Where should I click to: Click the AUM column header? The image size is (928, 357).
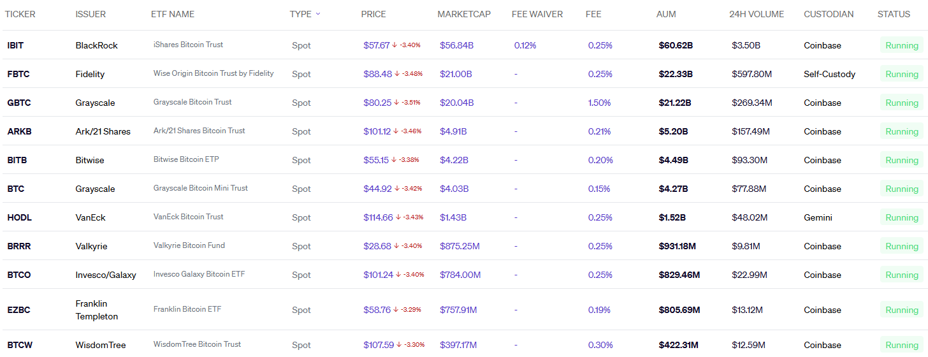coord(666,14)
